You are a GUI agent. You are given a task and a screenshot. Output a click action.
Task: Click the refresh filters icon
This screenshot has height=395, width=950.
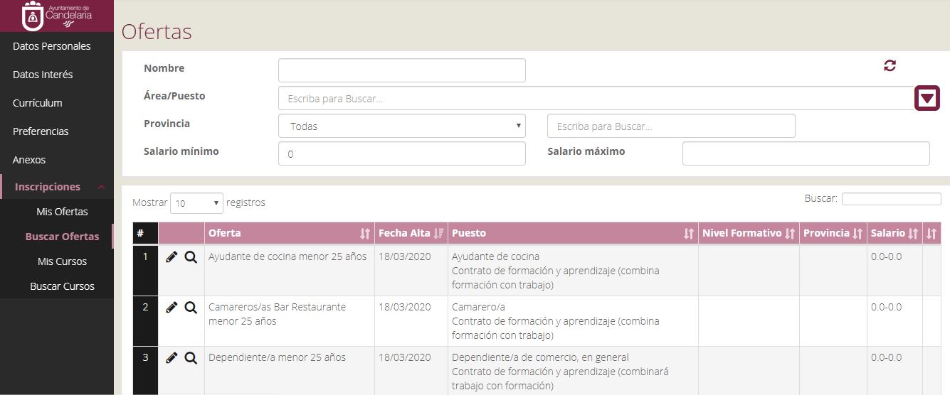pos(890,65)
